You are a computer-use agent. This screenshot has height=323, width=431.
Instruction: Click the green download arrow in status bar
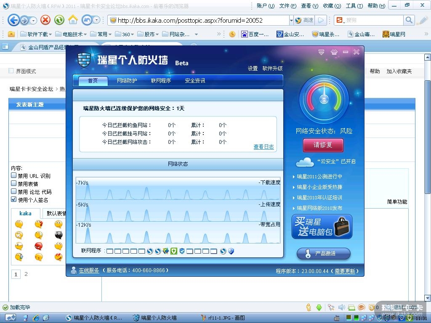pyautogui.click(x=319, y=307)
